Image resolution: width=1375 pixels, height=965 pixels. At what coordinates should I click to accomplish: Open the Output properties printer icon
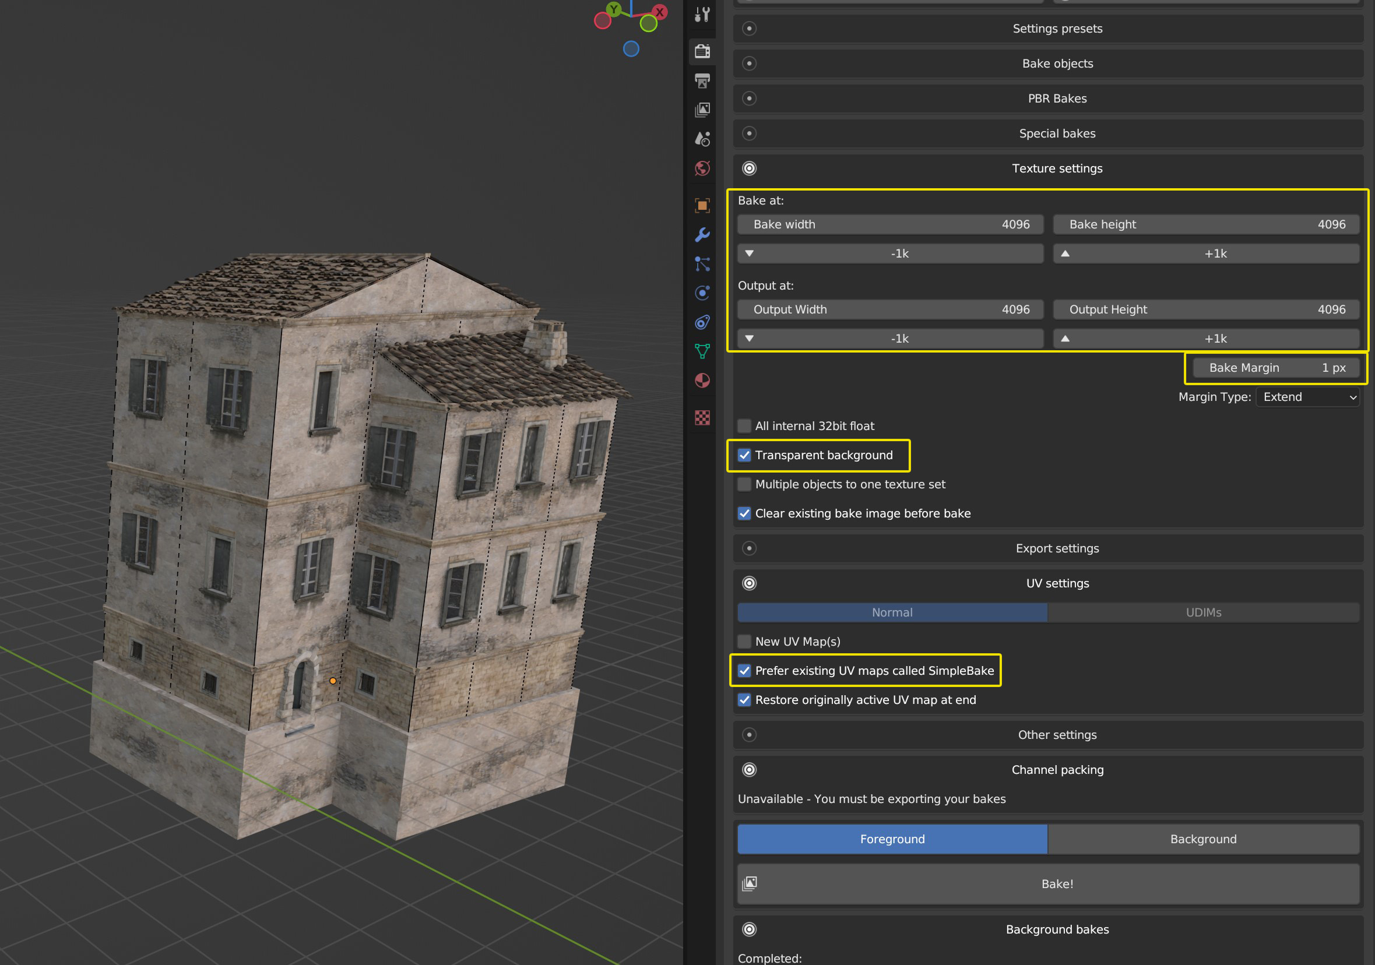point(702,80)
